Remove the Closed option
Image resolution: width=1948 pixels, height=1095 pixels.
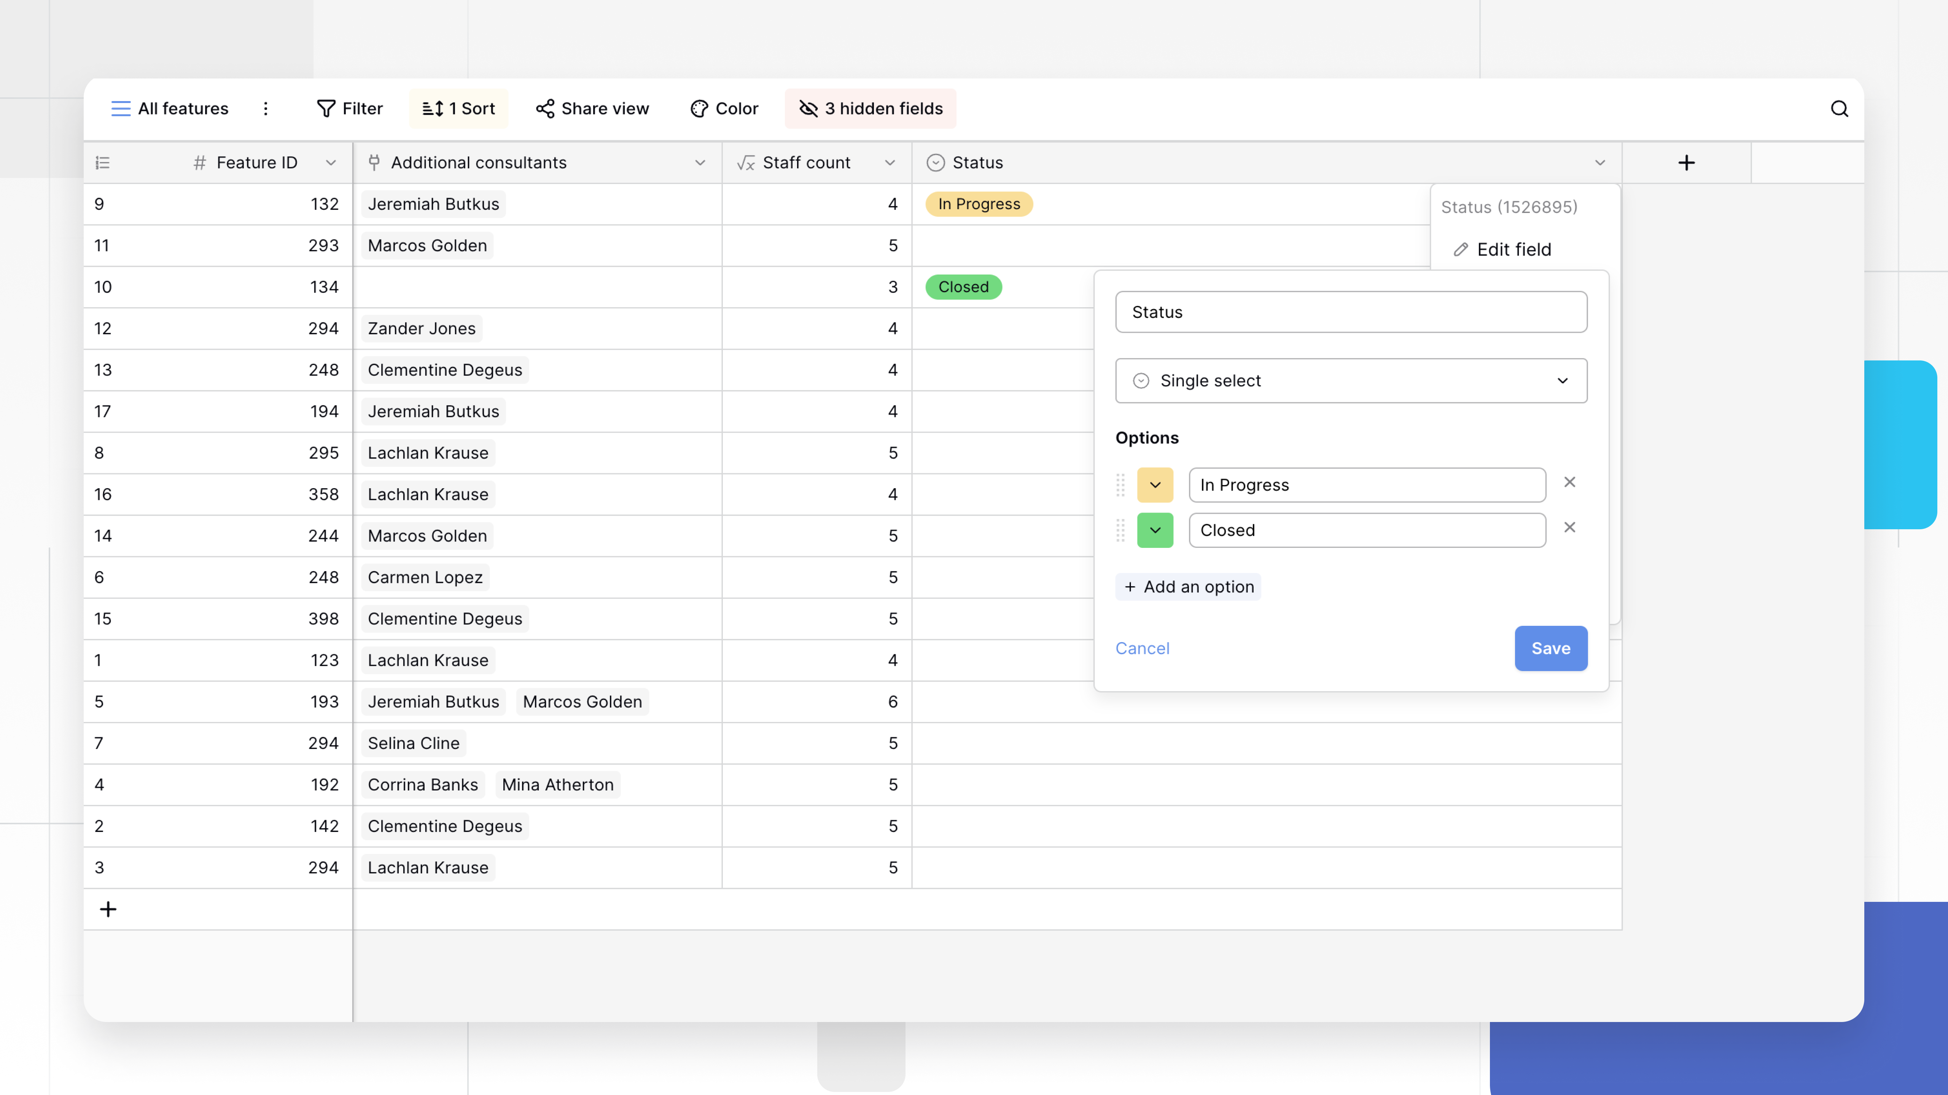click(x=1570, y=527)
